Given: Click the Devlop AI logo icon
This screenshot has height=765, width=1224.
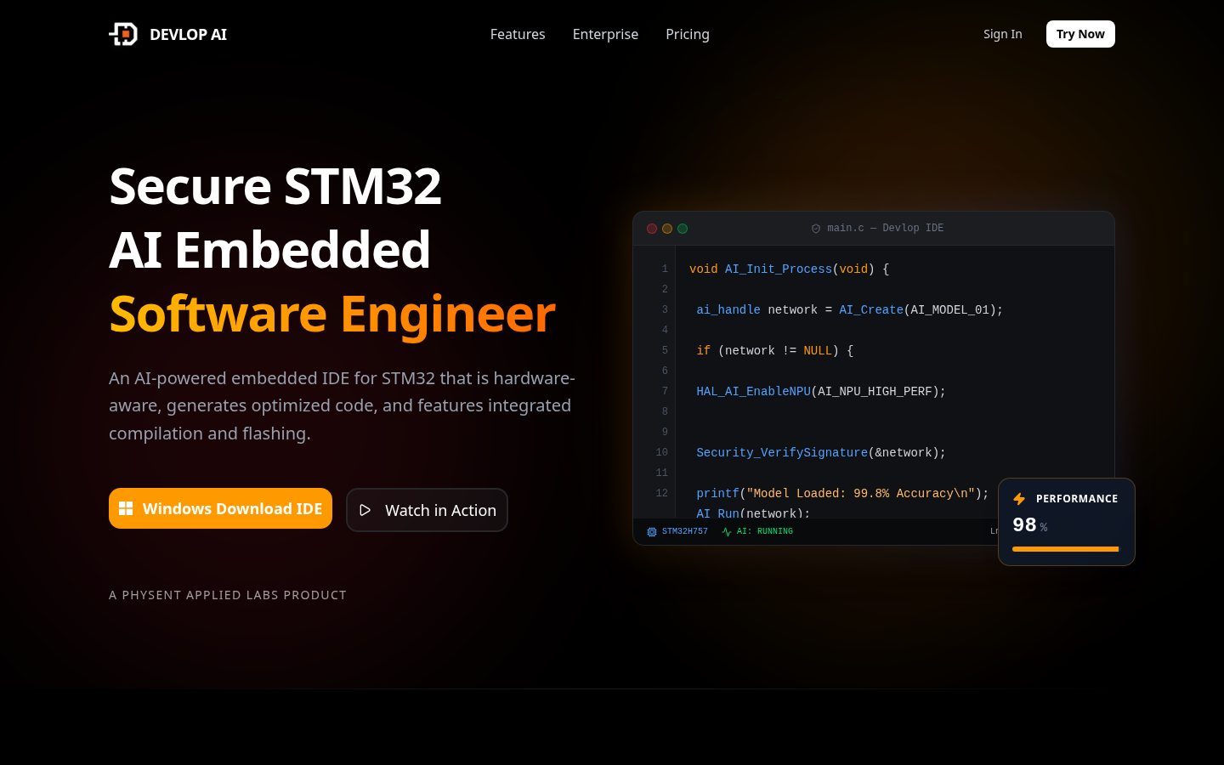Looking at the screenshot, I should click(x=123, y=34).
